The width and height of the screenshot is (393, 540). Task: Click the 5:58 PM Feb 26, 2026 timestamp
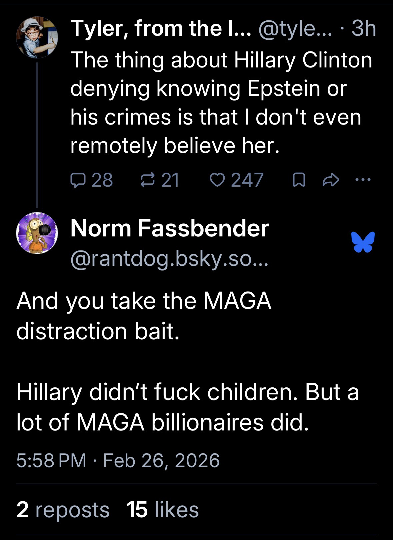pyautogui.click(x=118, y=461)
